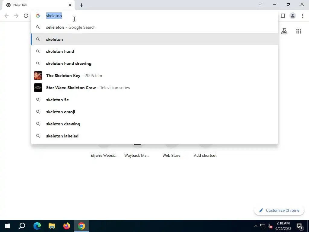The image size is (309, 232).
Task: Click the Add shortcut label
Action: [205, 156]
